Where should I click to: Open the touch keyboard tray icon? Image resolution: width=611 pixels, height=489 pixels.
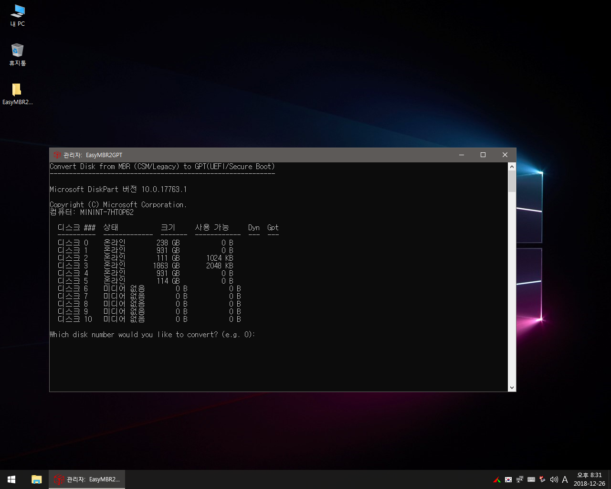coord(531,479)
